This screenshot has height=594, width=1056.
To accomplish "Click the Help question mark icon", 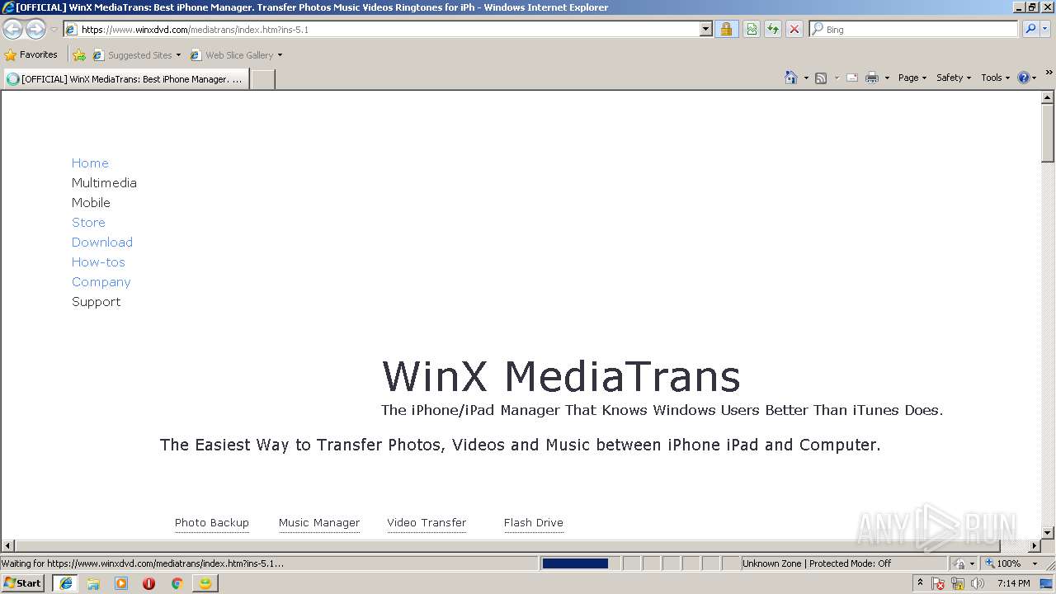I will click(1024, 78).
